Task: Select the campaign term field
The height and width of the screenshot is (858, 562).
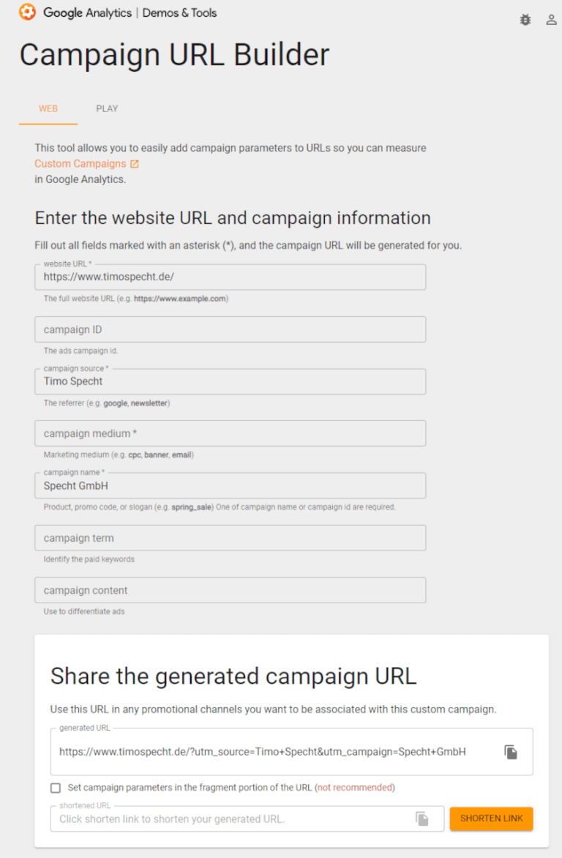Action: click(231, 538)
